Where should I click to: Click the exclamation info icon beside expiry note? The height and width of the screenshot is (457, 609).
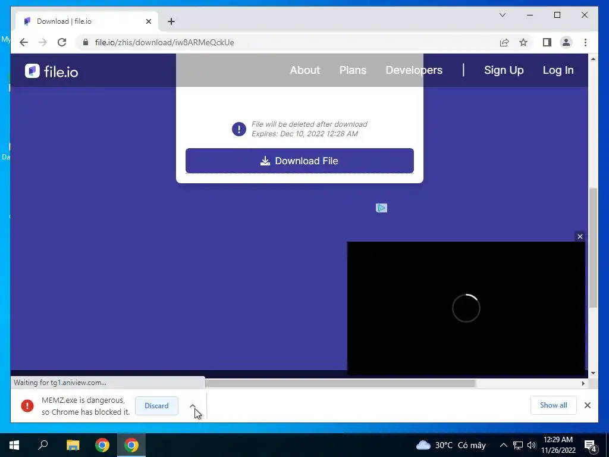pyautogui.click(x=239, y=129)
